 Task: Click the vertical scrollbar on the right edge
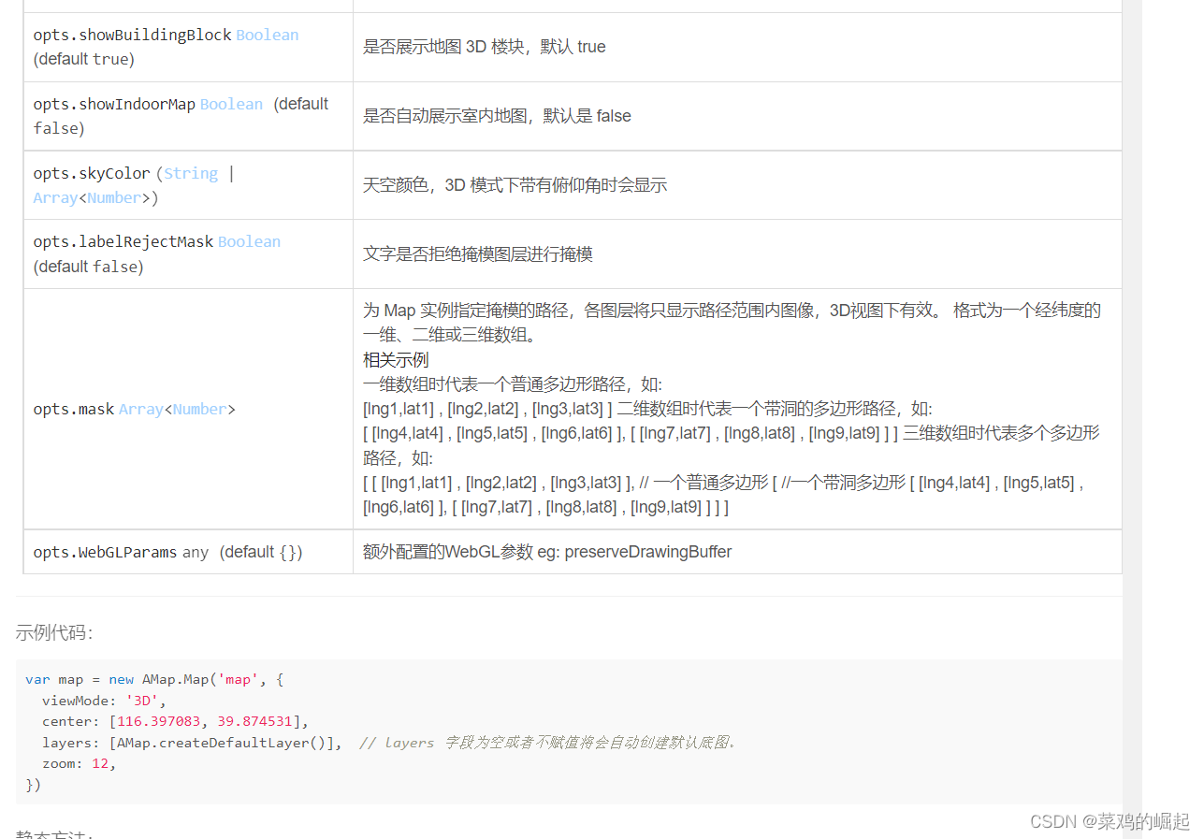click(1132, 419)
